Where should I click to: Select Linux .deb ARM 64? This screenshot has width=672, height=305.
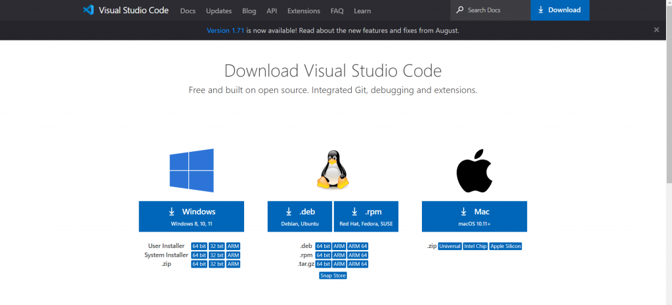pyautogui.click(x=358, y=246)
